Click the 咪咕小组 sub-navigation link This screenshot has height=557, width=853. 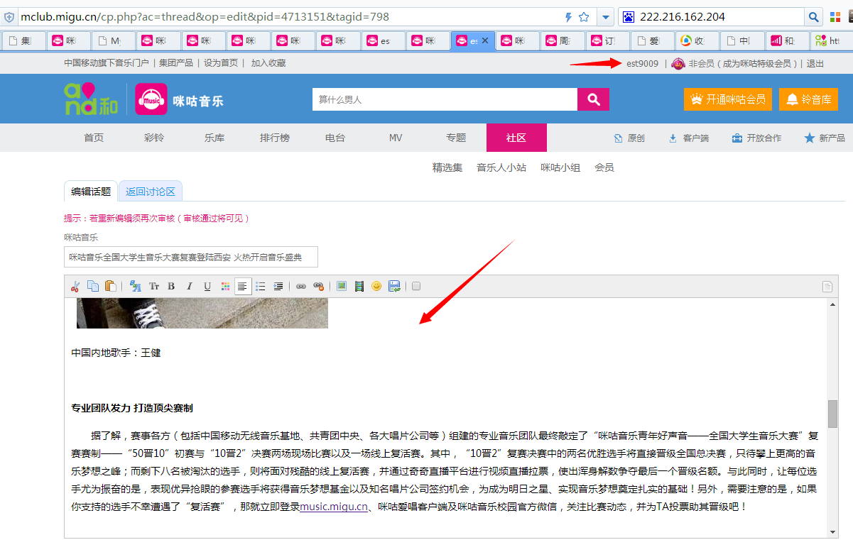(x=560, y=167)
